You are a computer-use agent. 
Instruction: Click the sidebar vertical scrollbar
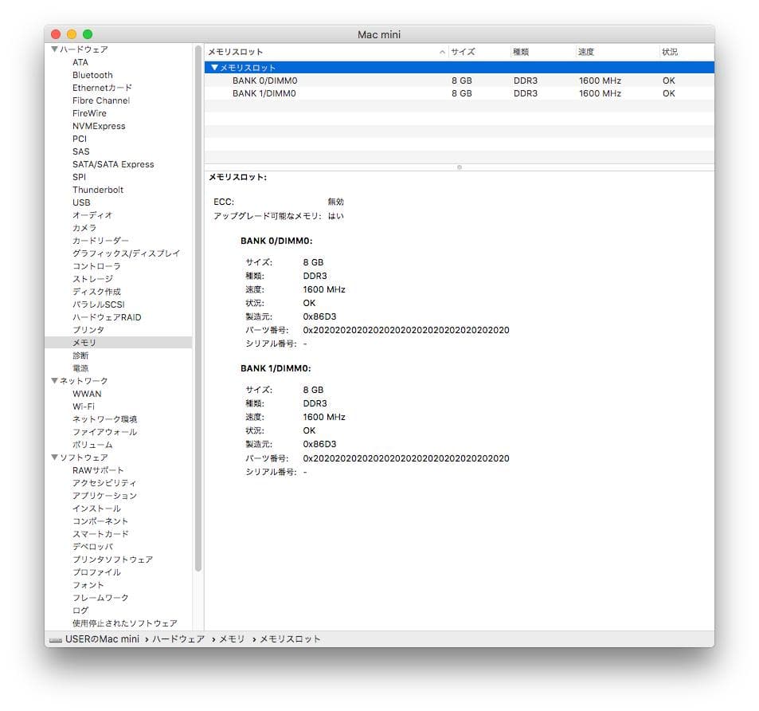(x=198, y=308)
